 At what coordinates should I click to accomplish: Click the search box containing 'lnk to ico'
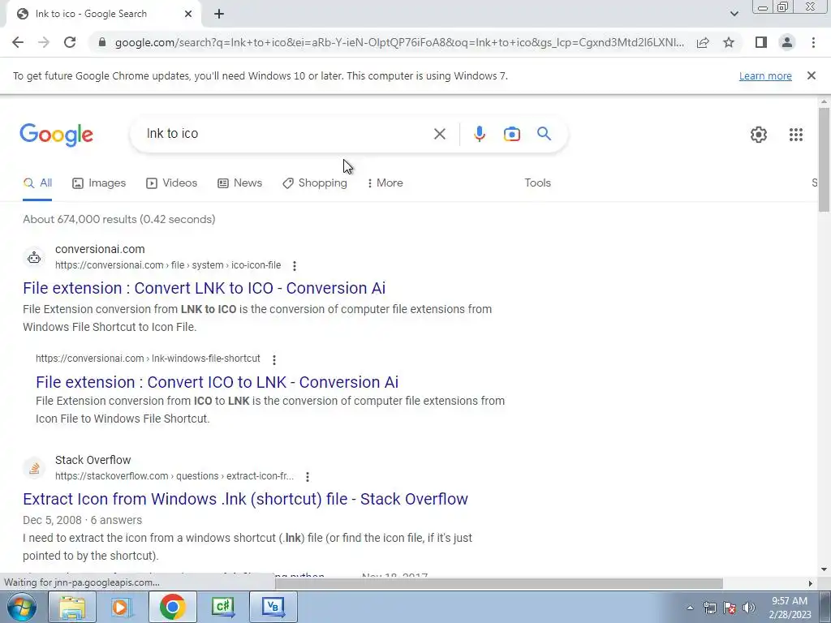click(x=283, y=134)
